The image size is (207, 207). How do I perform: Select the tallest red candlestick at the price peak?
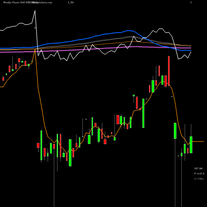tap(169, 71)
